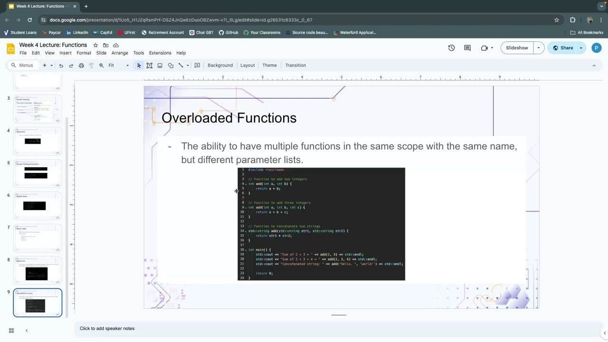Select slide 4 thumbnail
Screen dimensions: 608x342
coord(38,142)
